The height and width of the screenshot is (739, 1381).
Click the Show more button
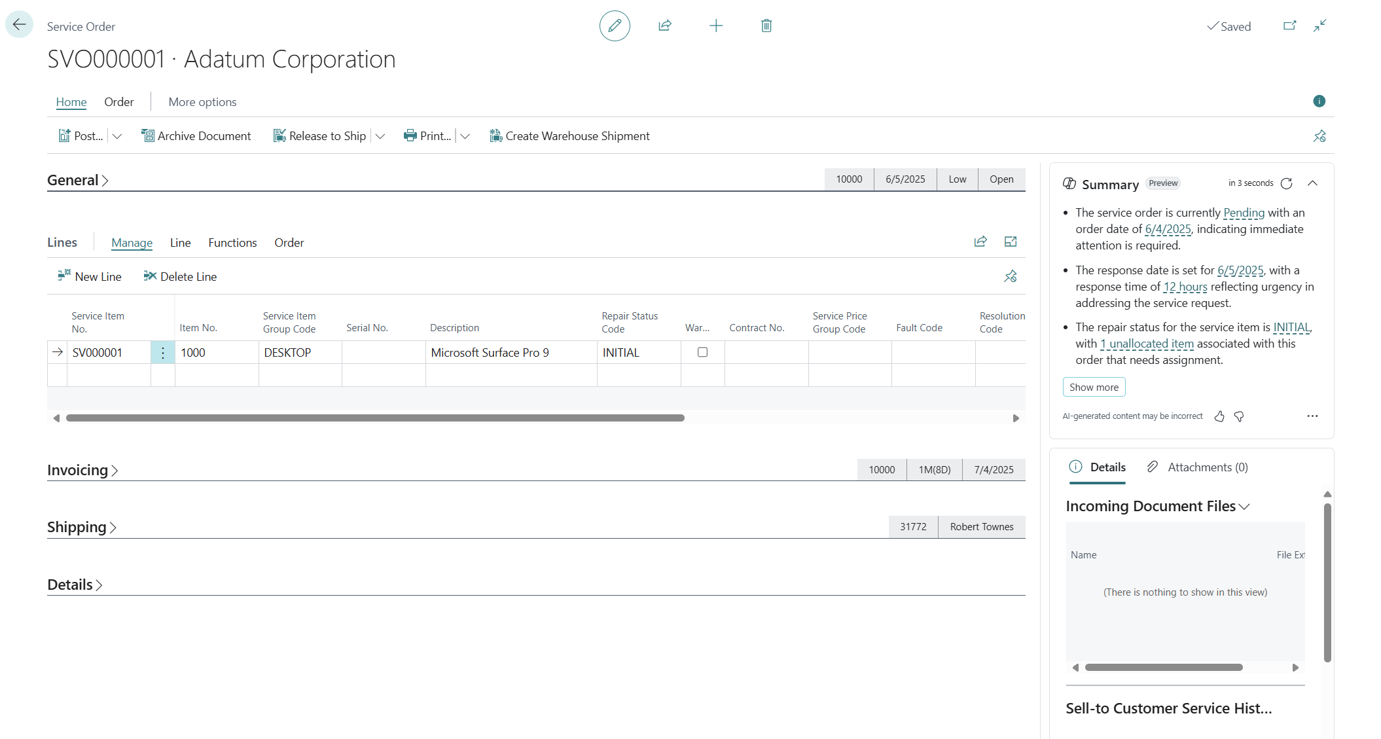1094,387
